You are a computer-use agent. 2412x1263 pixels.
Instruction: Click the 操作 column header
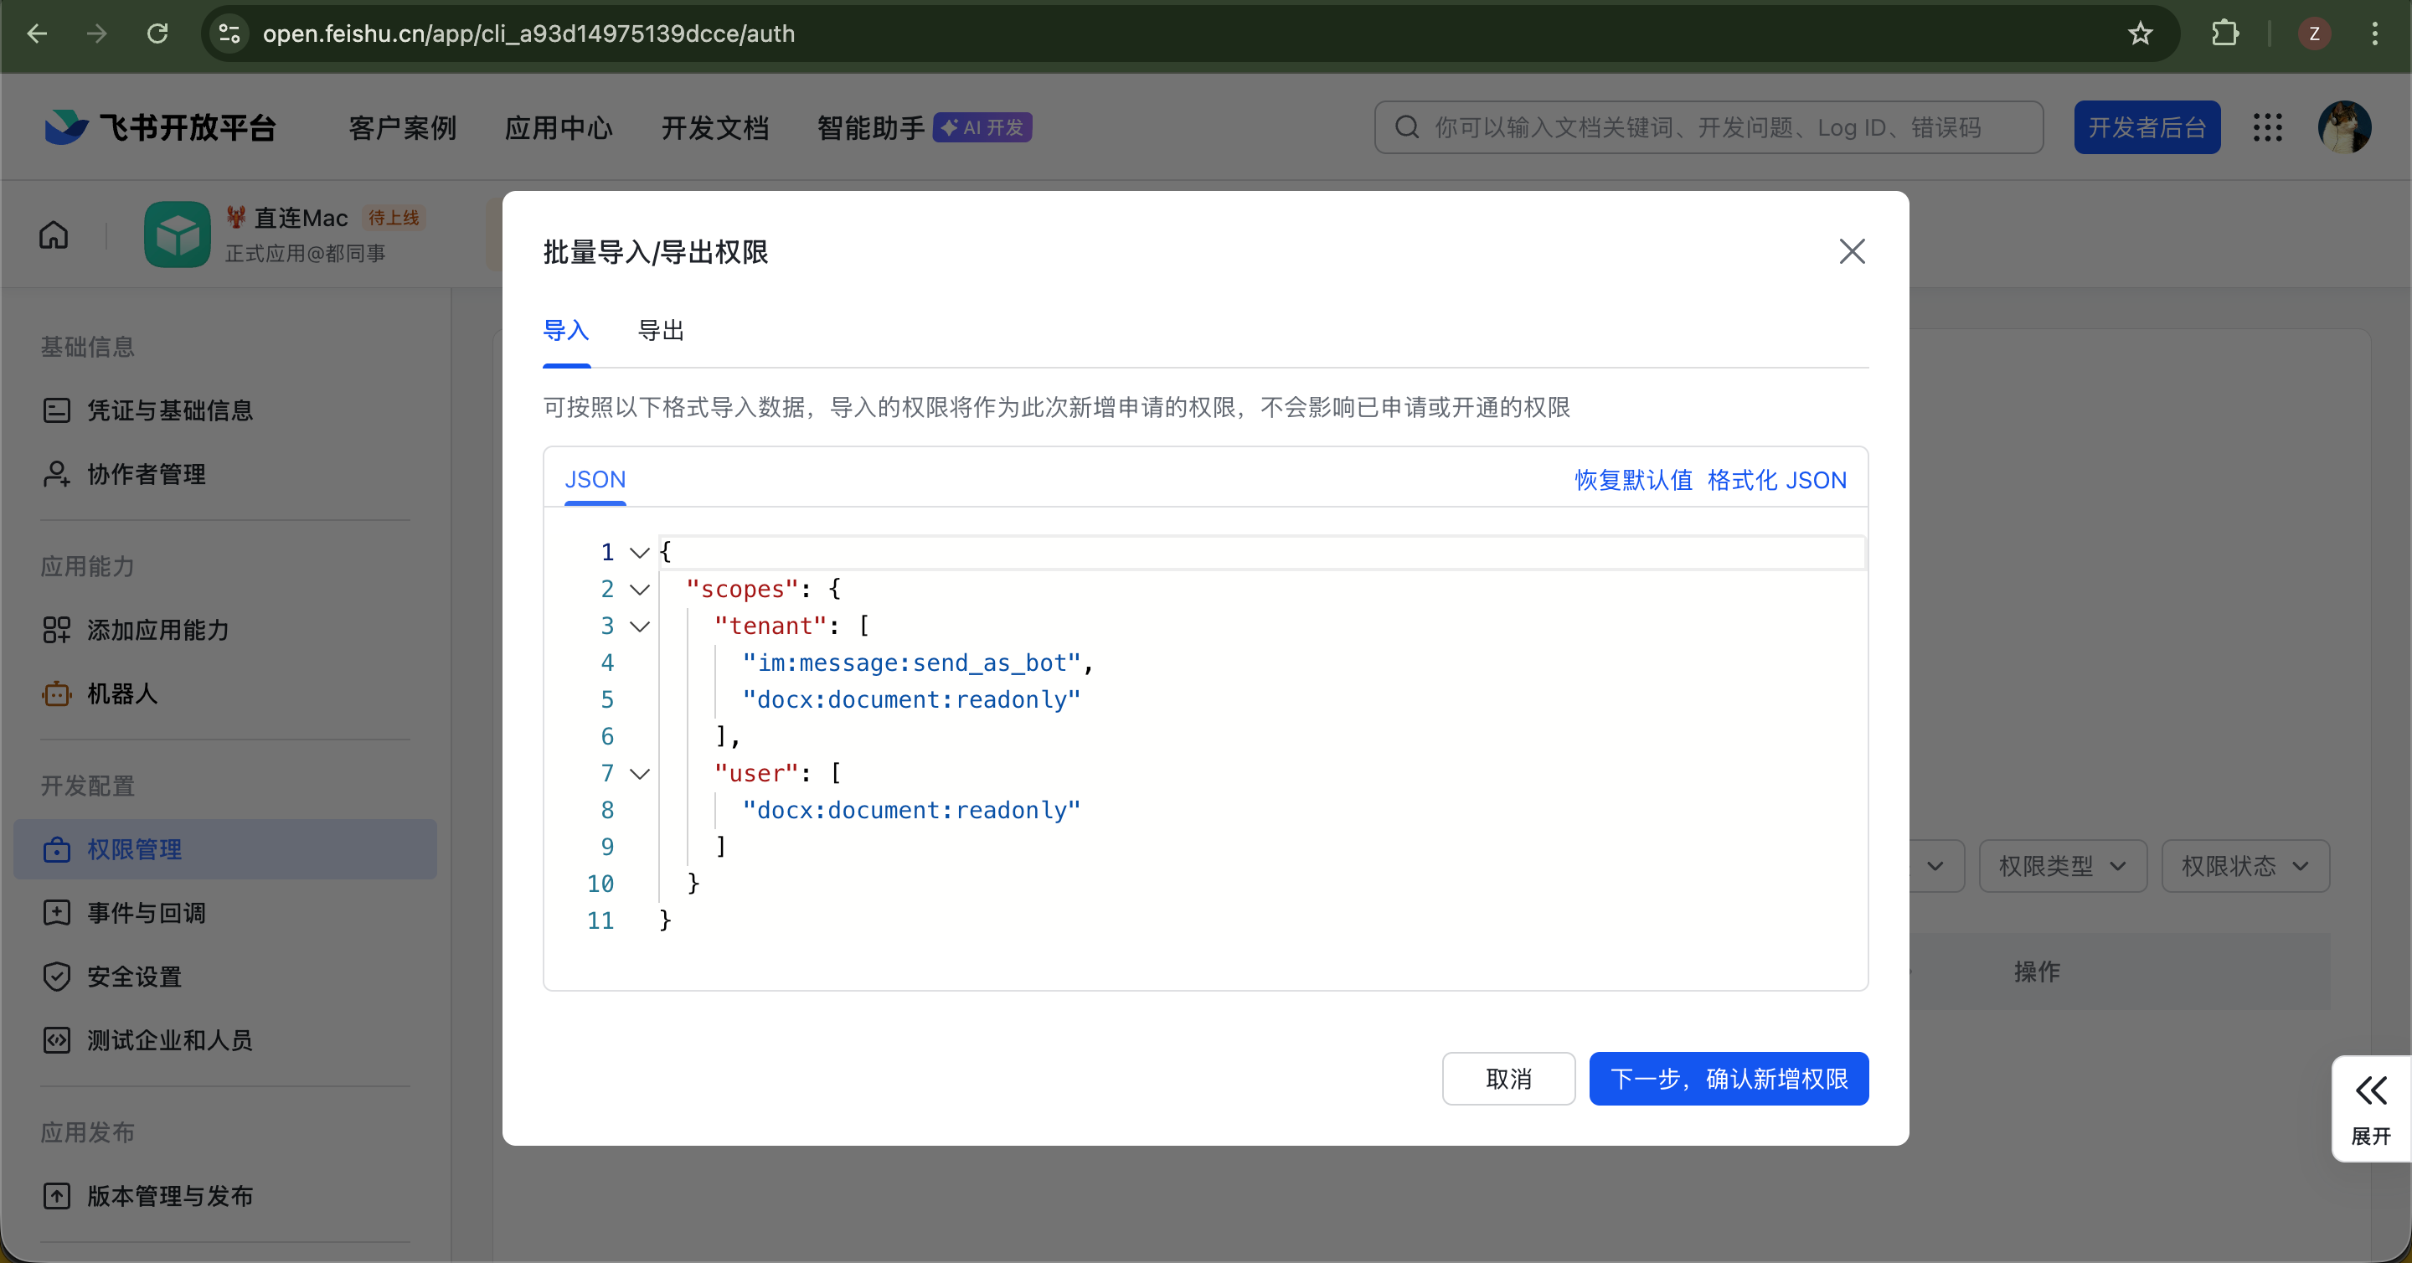click(x=2037, y=972)
